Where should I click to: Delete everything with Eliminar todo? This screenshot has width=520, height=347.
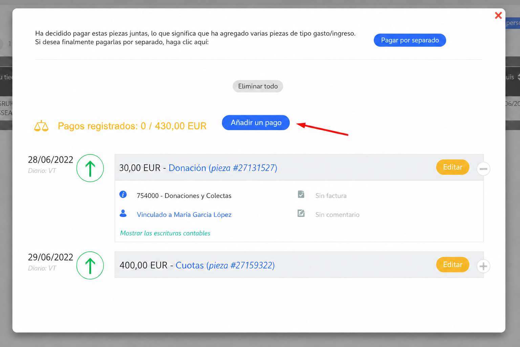pyautogui.click(x=258, y=86)
